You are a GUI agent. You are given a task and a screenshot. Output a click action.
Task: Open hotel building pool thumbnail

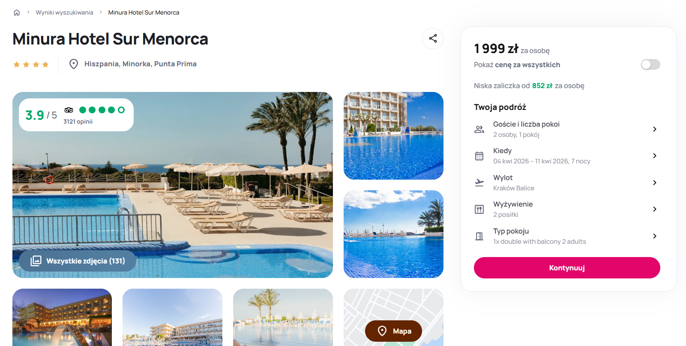point(393,136)
